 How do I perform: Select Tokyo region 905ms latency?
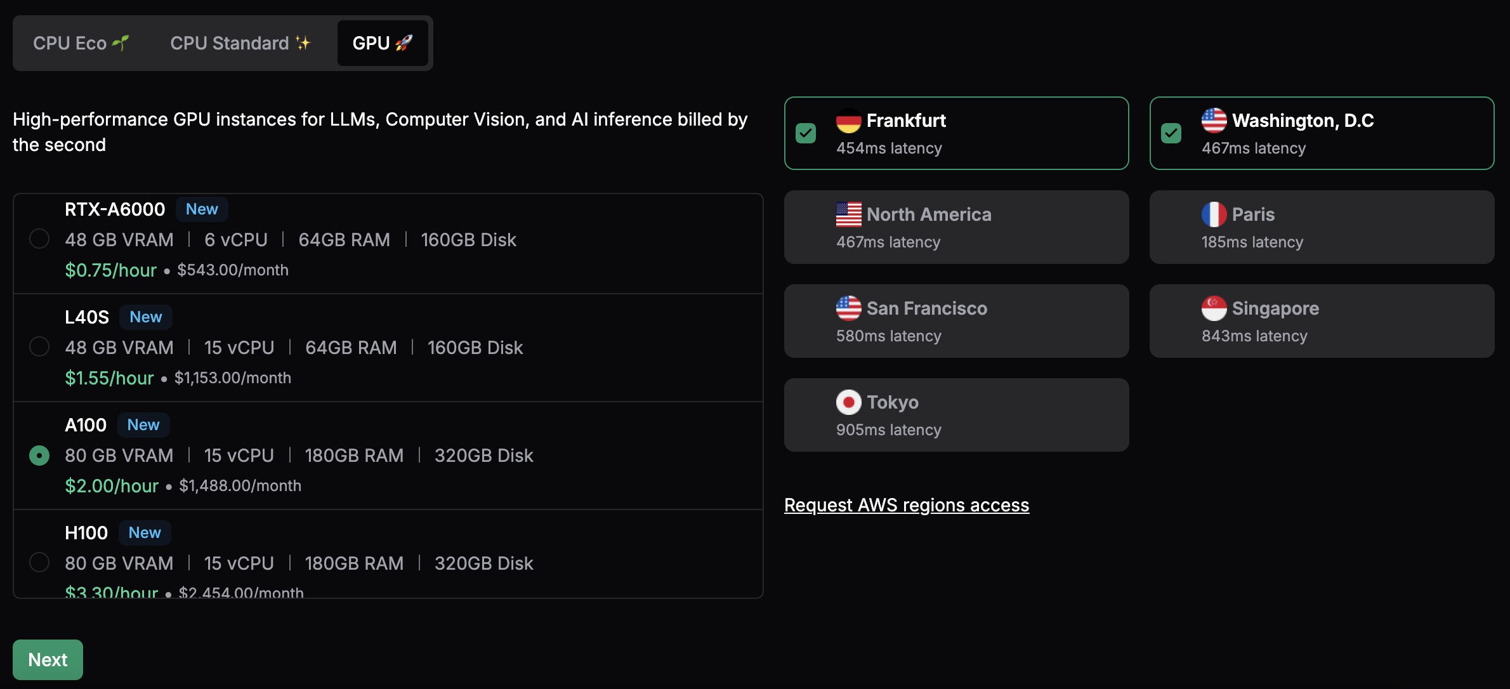955,414
